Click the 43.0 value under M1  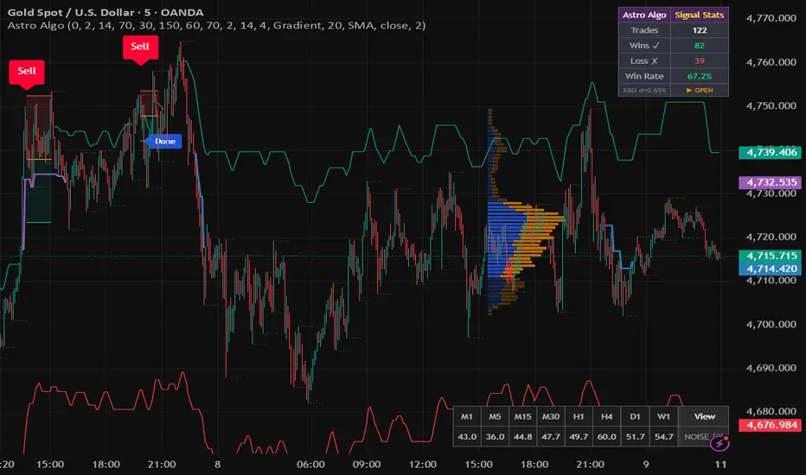tap(467, 436)
